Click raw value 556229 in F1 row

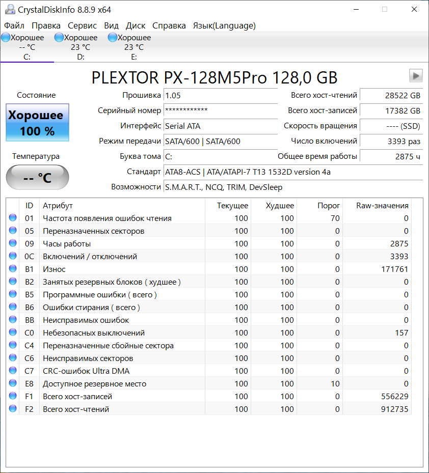pos(394,397)
